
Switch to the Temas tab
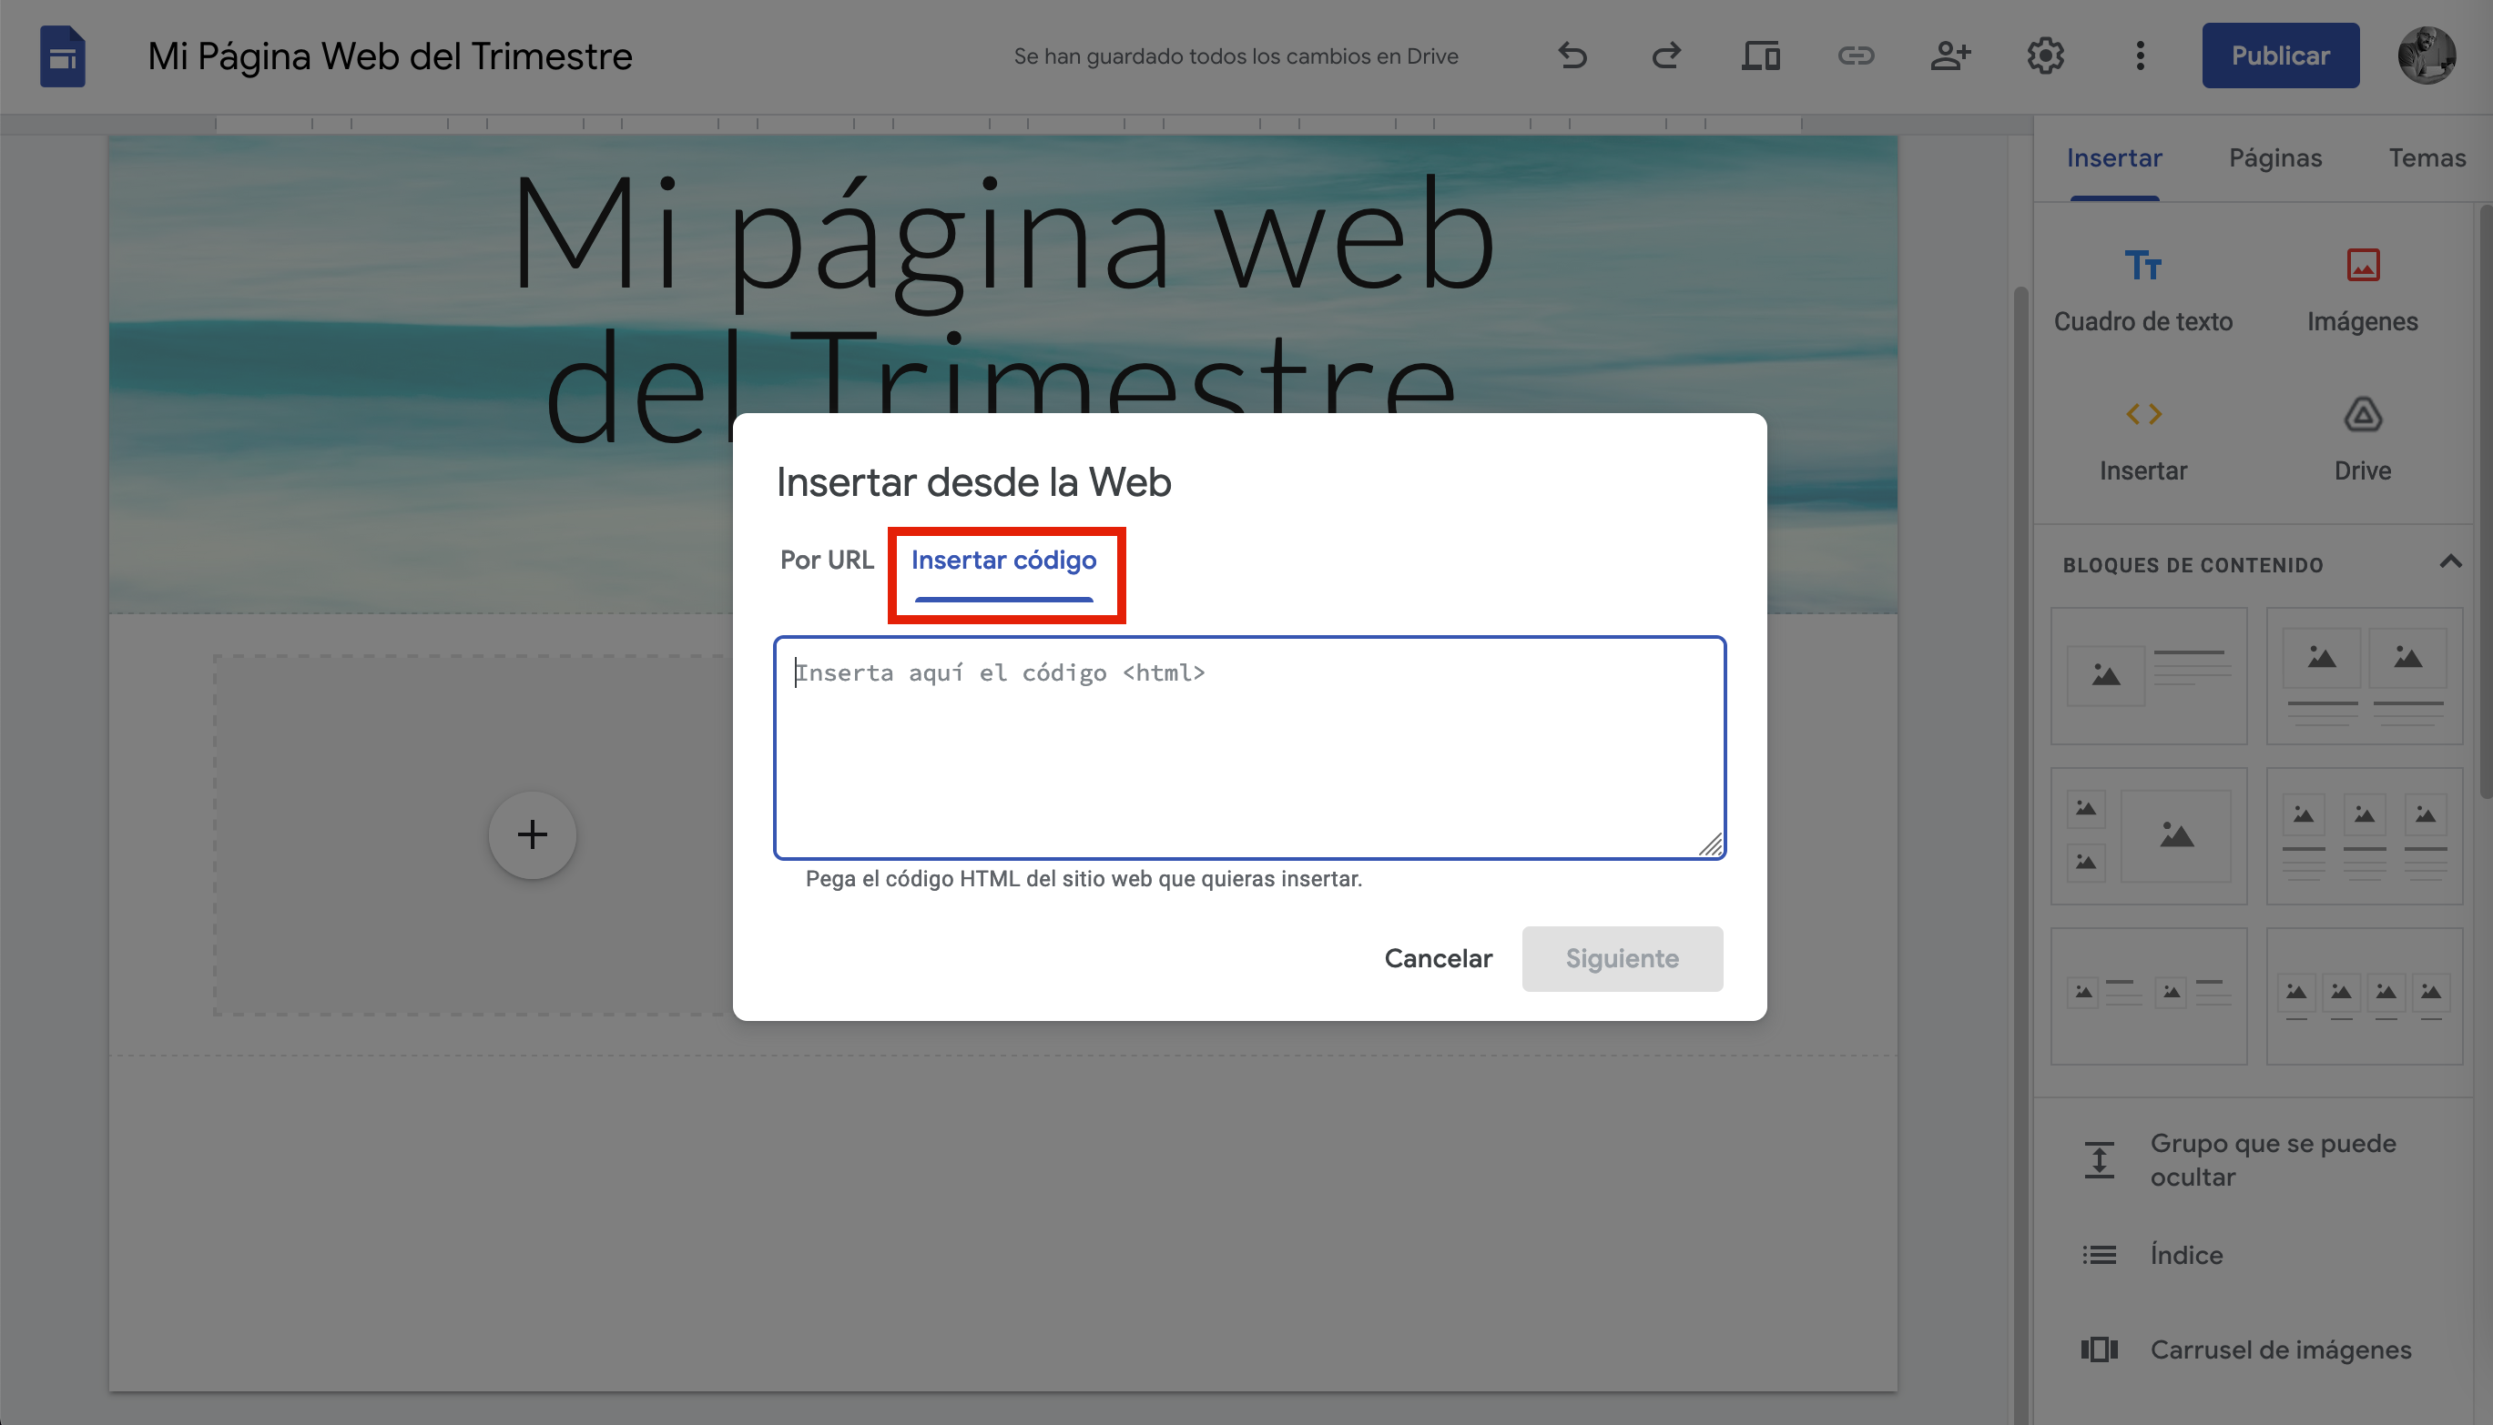click(x=2427, y=157)
